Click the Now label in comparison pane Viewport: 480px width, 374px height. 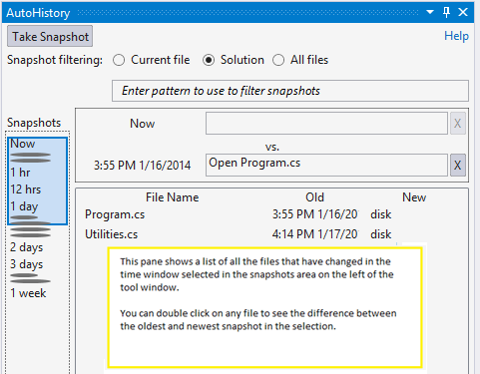[143, 124]
